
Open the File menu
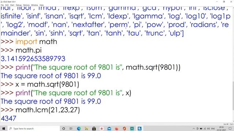coord(2,5)
